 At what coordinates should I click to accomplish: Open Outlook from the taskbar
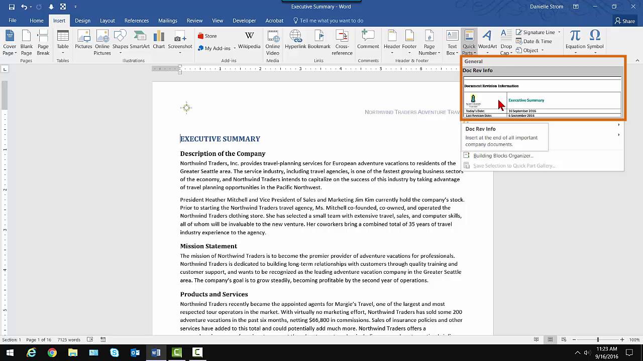[135, 352]
